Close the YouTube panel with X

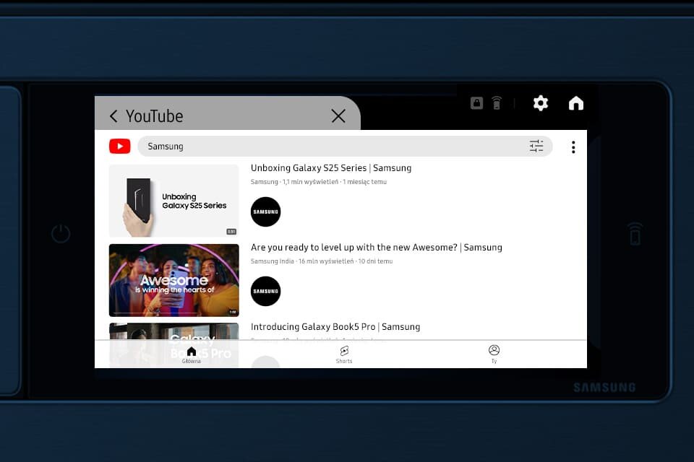(x=338, y=116)
